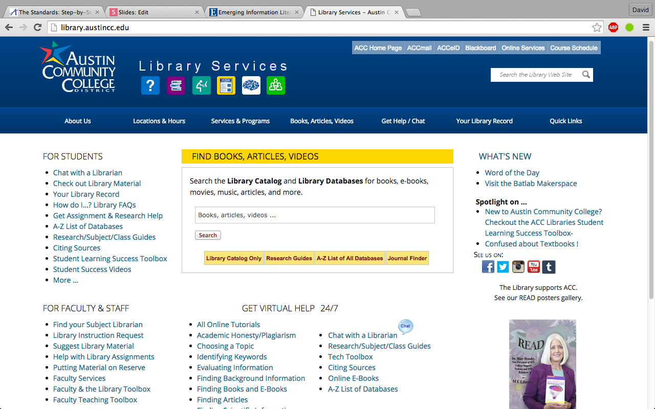
Task: Open Word of the Day link
Action: [x=512, y=173]
